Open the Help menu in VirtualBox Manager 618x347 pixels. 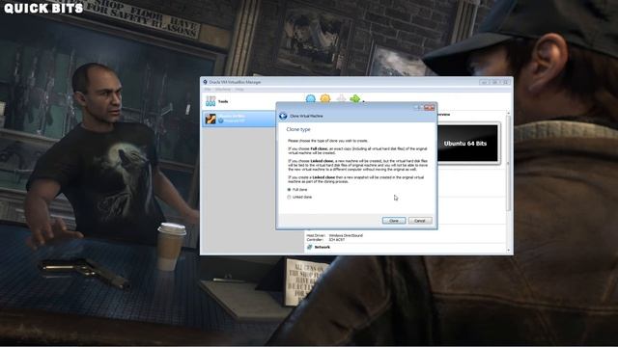(239, 90)
